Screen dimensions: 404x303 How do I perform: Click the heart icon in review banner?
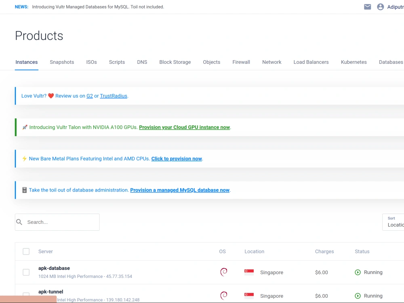pyautogui.click(x=51, y=96)
